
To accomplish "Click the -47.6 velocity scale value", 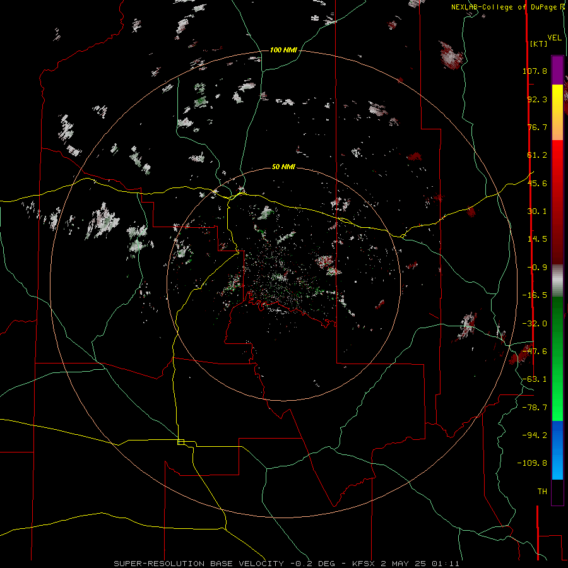I will [535, 352].
